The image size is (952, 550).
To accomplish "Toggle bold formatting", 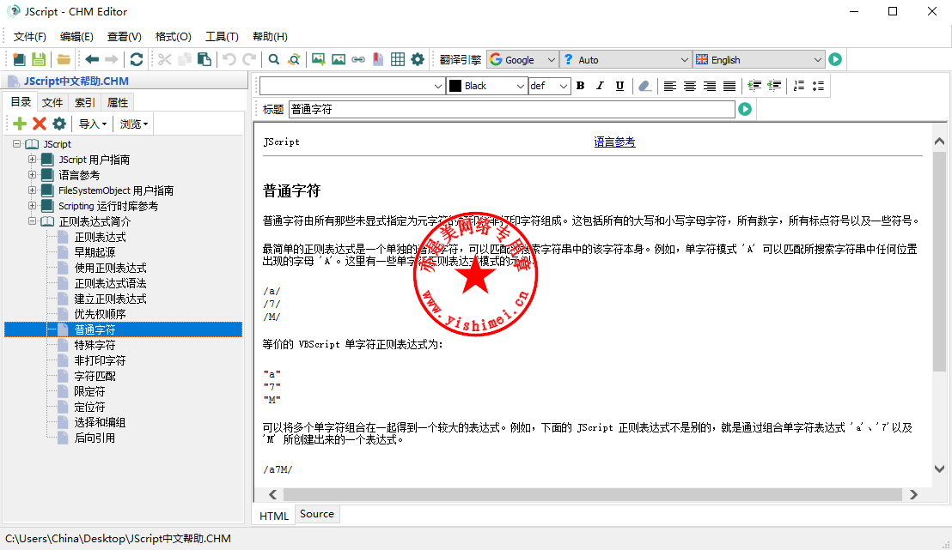I will pyautogui.click(x=581, y=86).
